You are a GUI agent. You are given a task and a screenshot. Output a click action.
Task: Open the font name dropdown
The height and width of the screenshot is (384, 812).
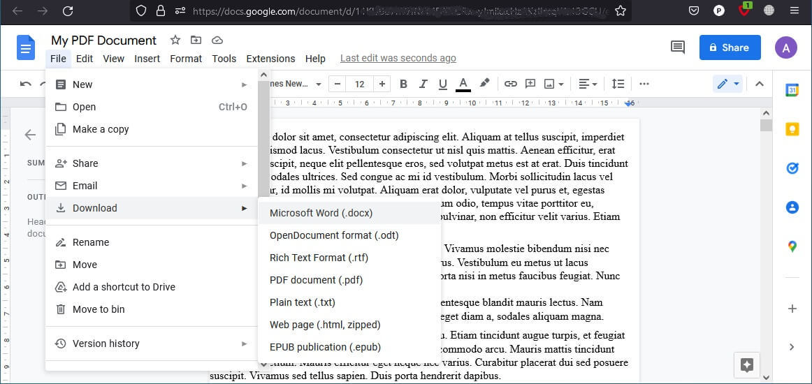(x=295, y=84)
